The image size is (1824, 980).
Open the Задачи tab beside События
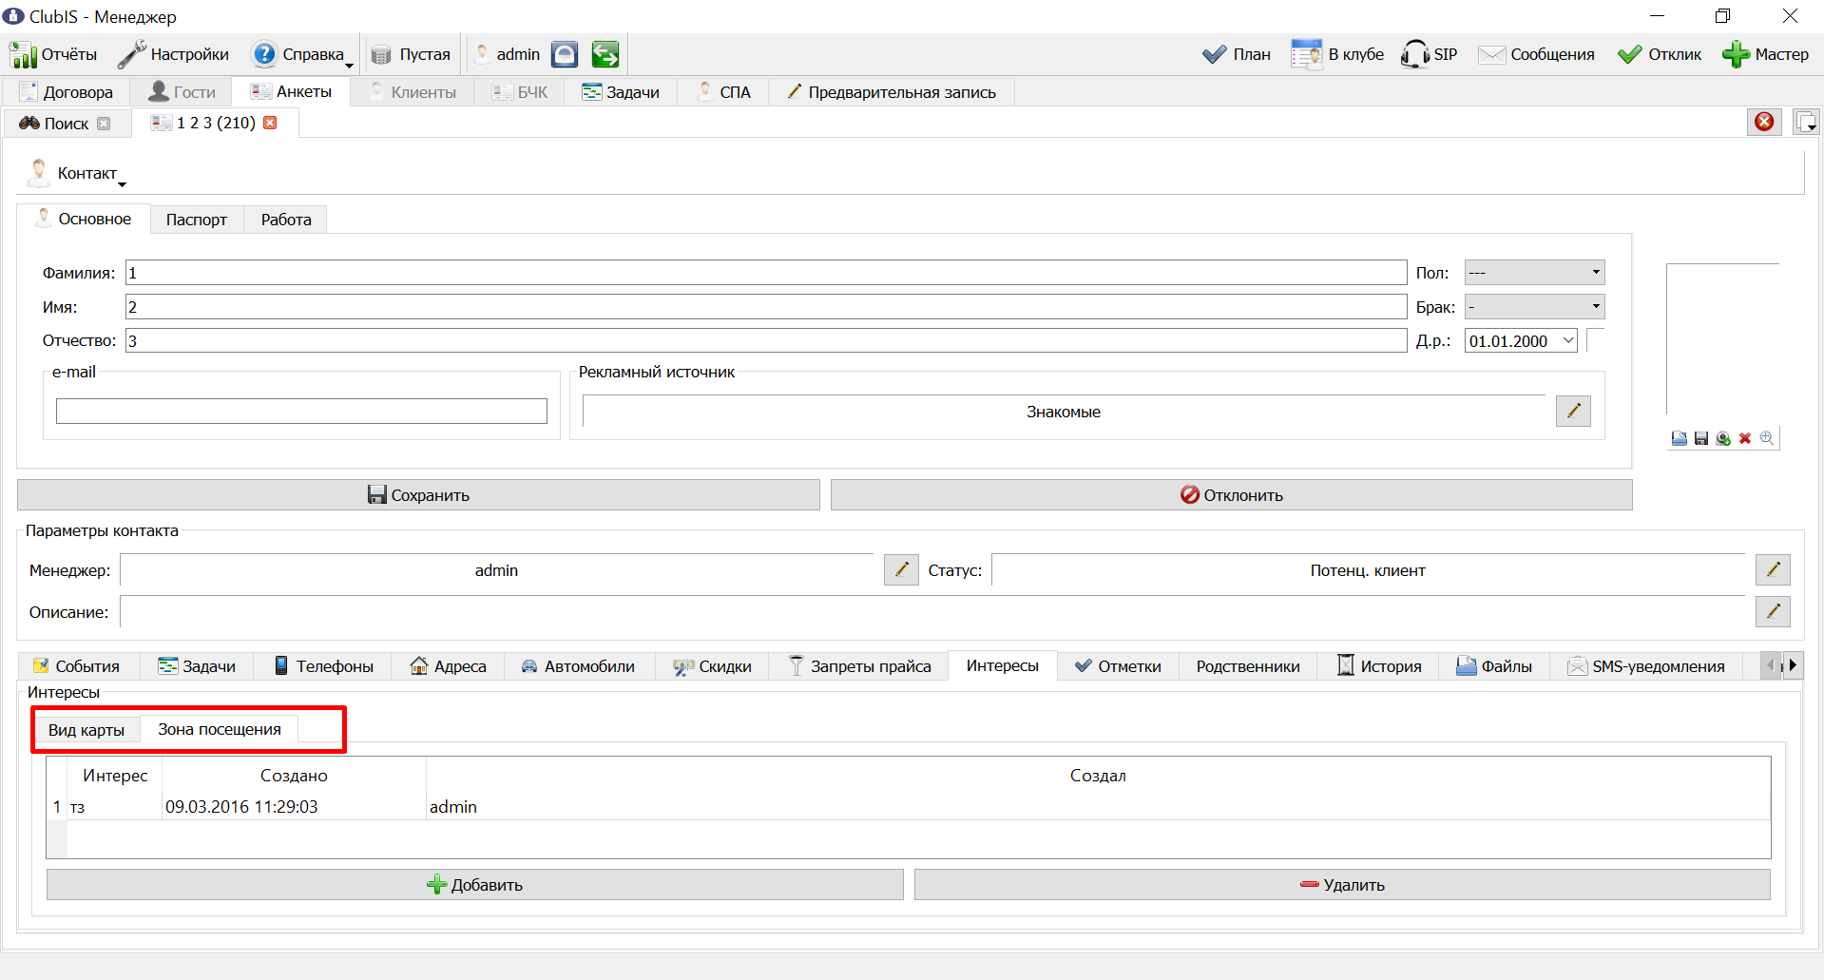[x=197, y=666]
